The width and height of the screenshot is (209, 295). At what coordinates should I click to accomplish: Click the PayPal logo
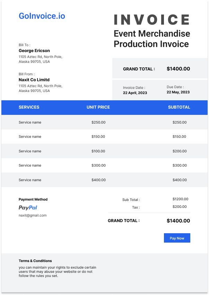(28, 208)
